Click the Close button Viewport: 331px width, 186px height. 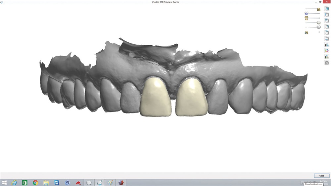(321, 176)
